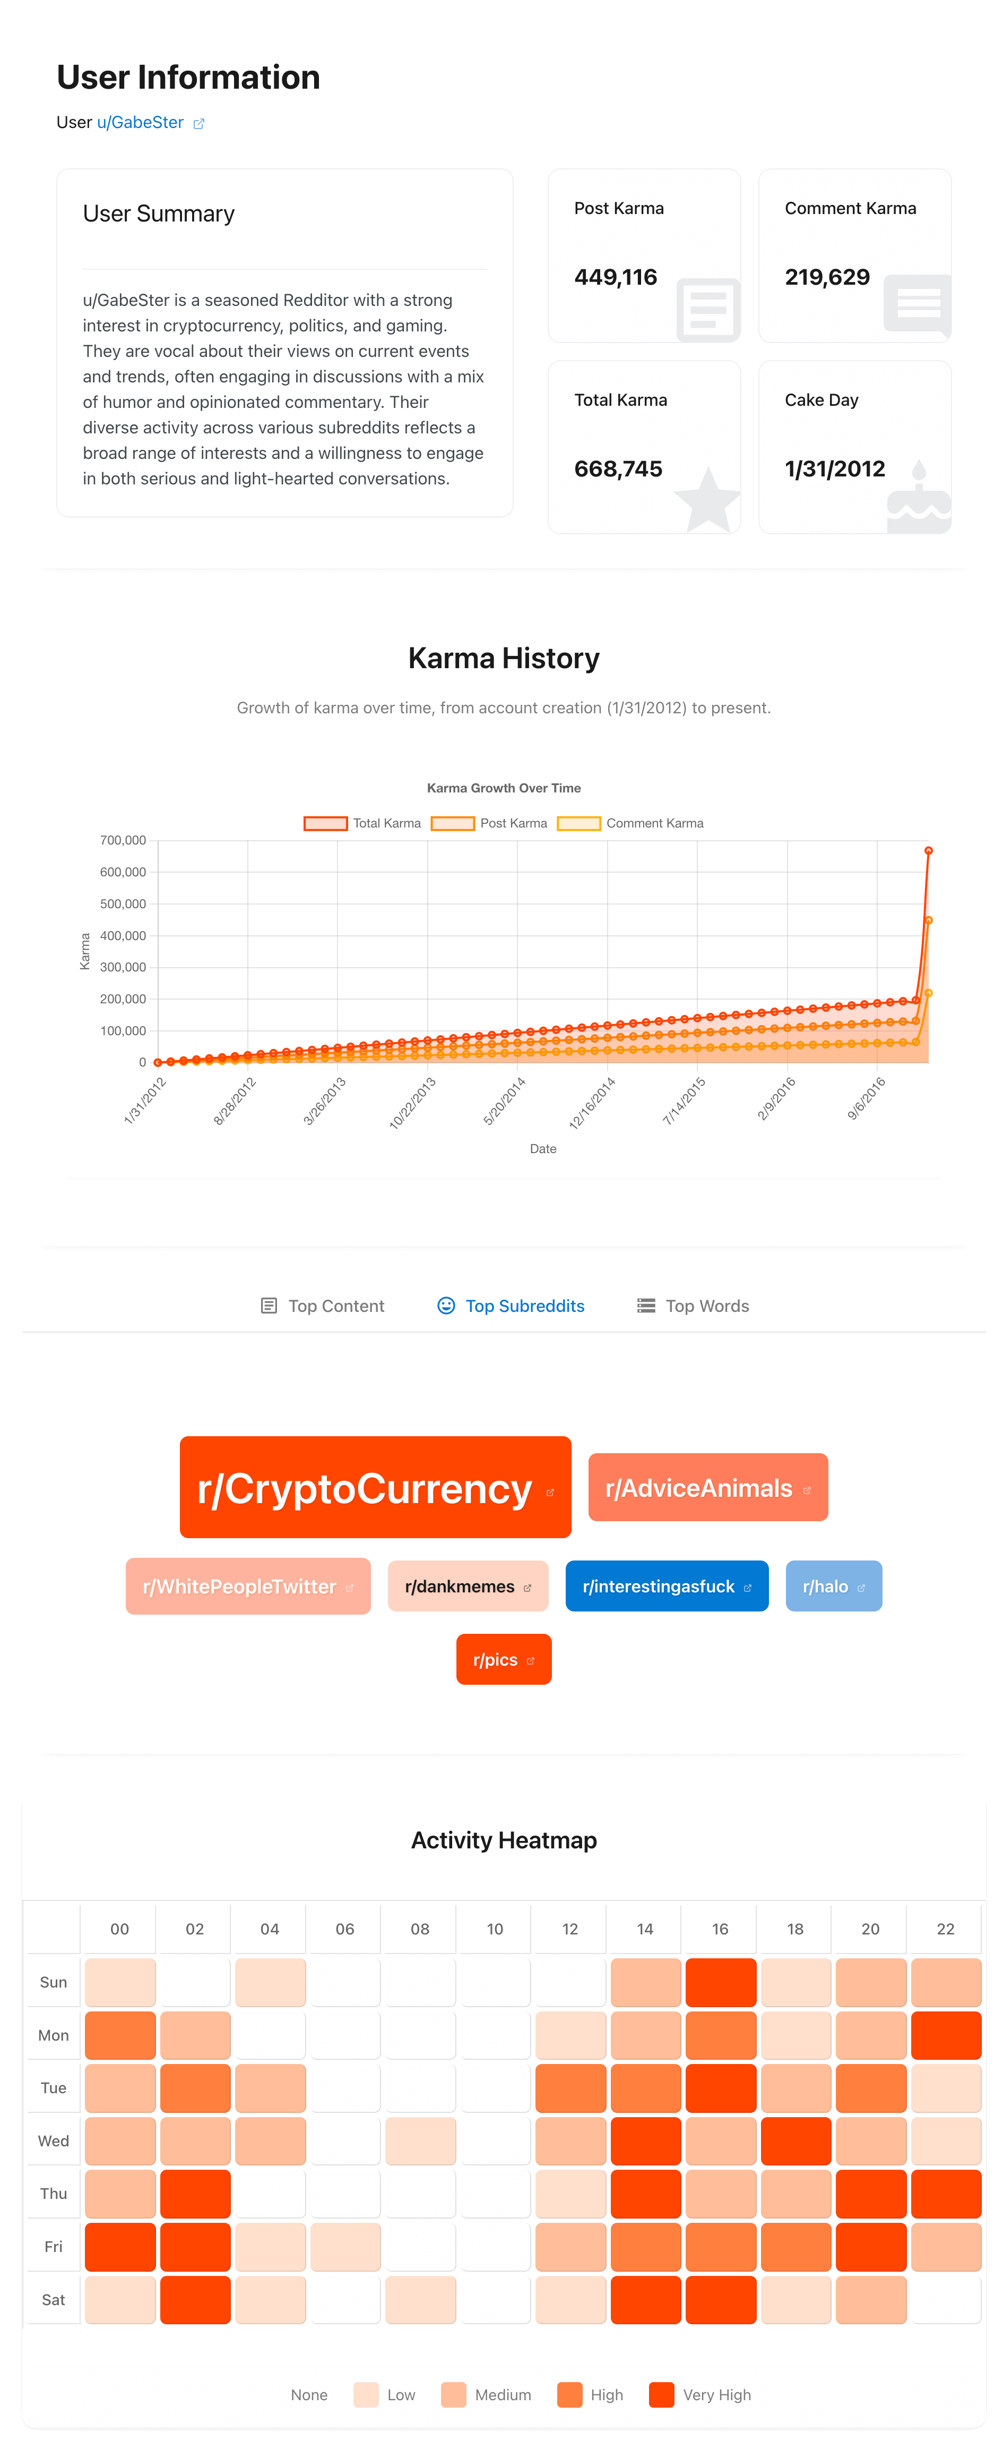
Task: Click the document icon next to Top Content
Action: 269,1306
